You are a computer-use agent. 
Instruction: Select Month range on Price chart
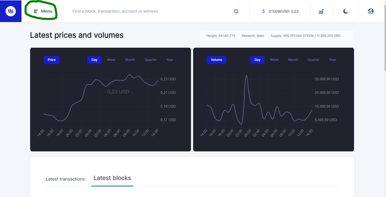[x=130, y=60]
